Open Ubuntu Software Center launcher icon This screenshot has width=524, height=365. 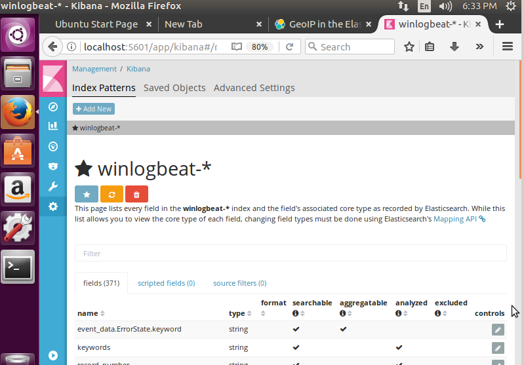pyautogui.click(x=18, y=151)
